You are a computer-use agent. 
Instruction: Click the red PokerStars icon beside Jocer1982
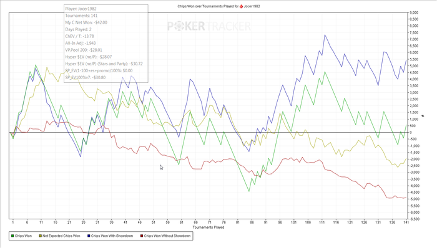241,6
